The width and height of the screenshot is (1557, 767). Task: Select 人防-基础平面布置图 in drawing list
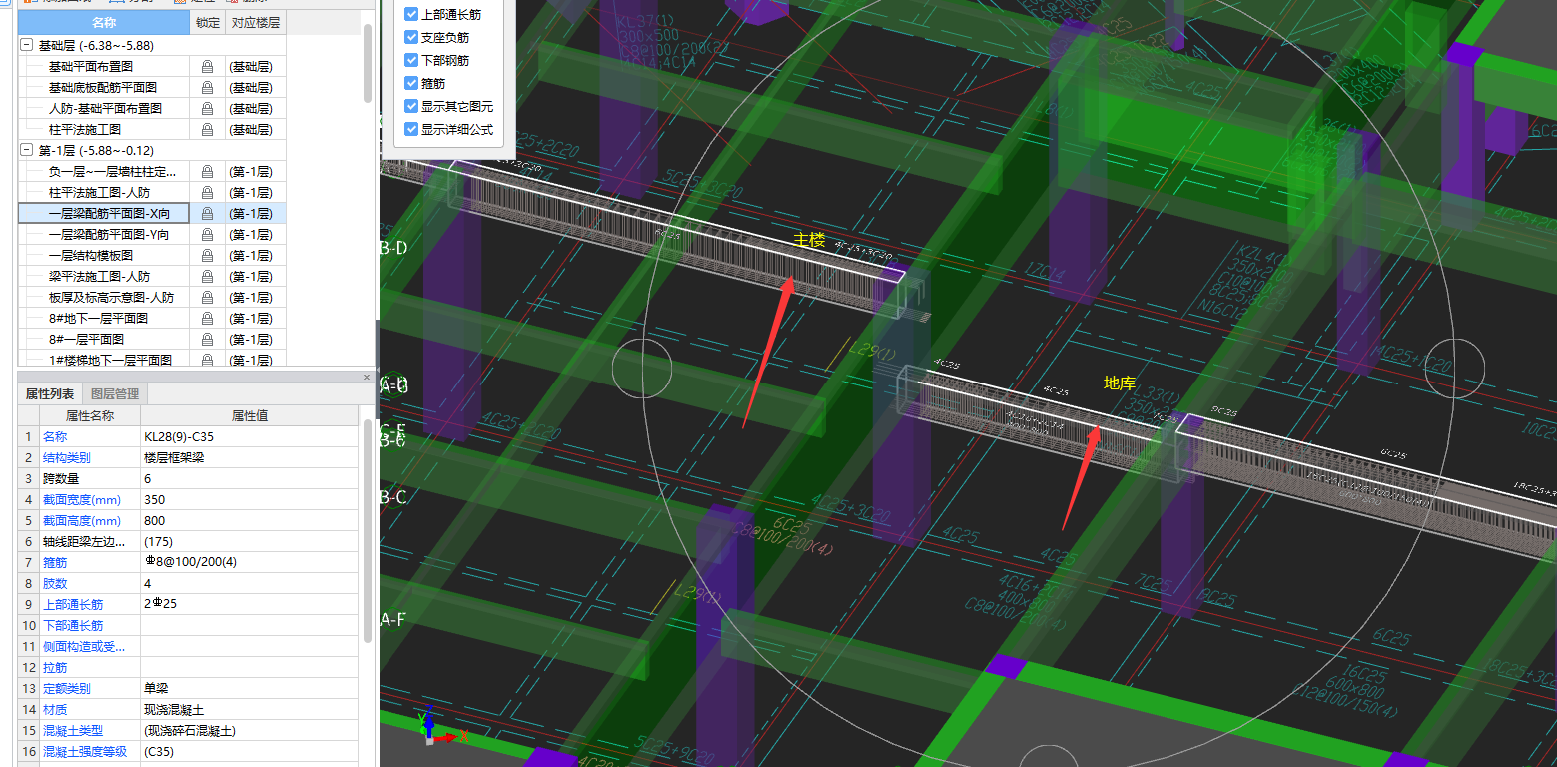click(x=105, y=108)
